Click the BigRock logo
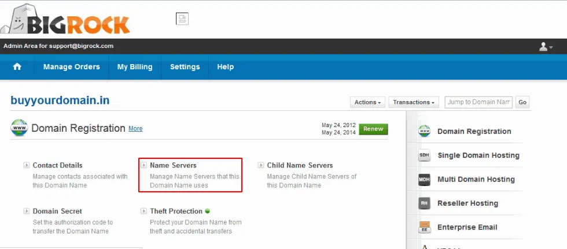This screenshot has width=567, height=249. tap(65, 20)
